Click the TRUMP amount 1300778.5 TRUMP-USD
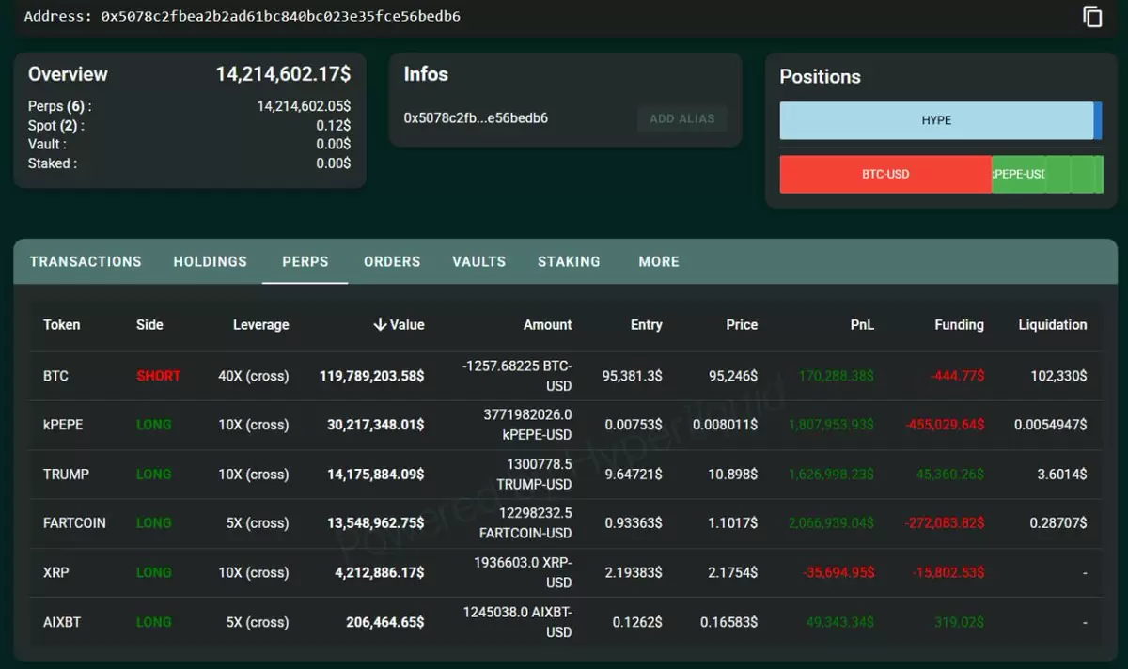This screenshot has width=1128, height=669. (534, 475)
